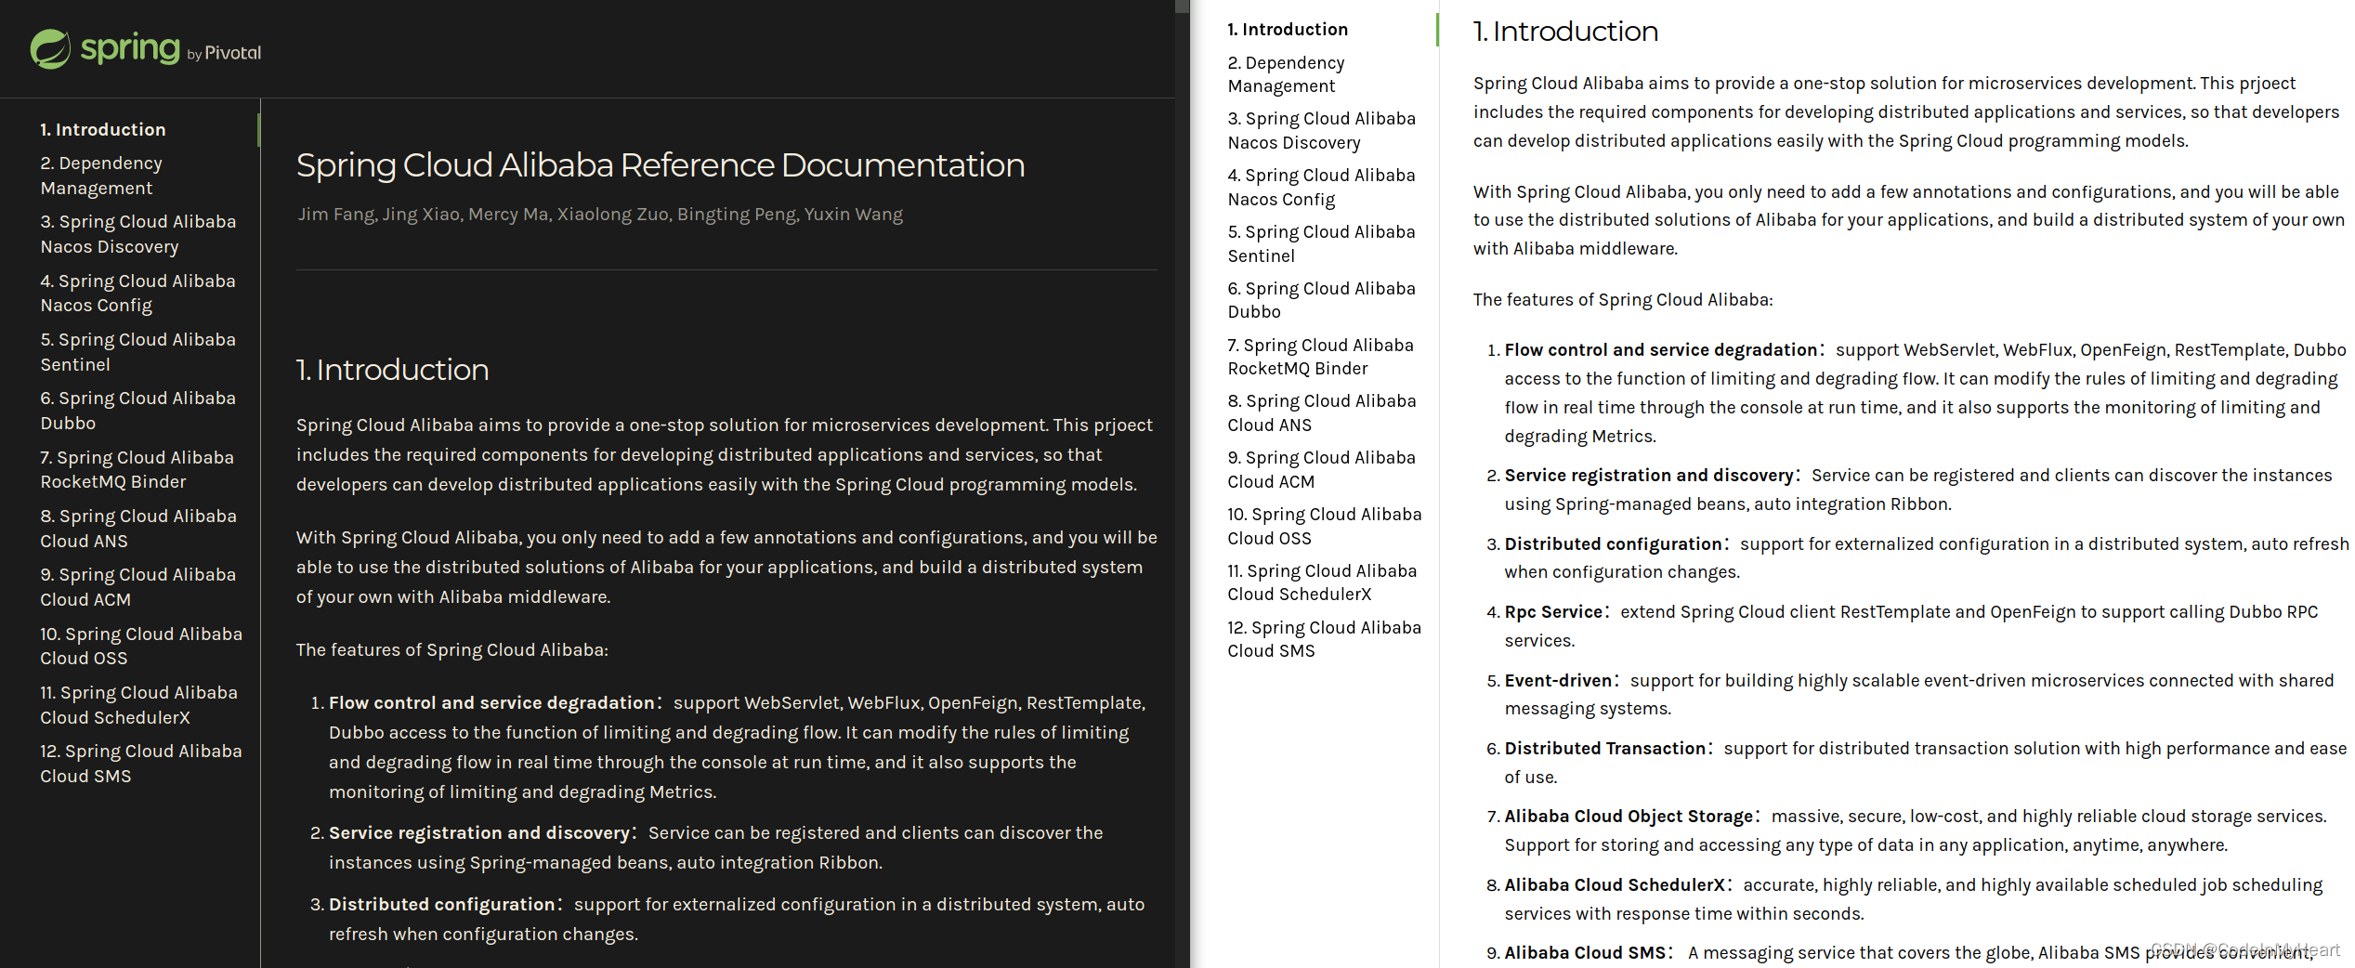Image resolution: width=2355 pixels, height=968 pixels.
Task: Click the Spring leaf logo icon
Action: point(50,49)
